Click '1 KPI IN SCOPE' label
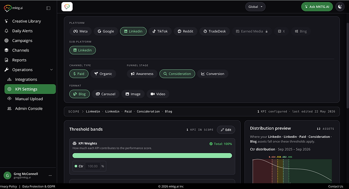 (x=200, y=130)
